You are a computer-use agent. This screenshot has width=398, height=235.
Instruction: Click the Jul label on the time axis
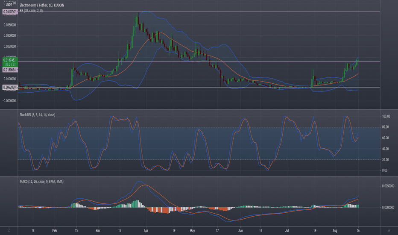(287, 231)
